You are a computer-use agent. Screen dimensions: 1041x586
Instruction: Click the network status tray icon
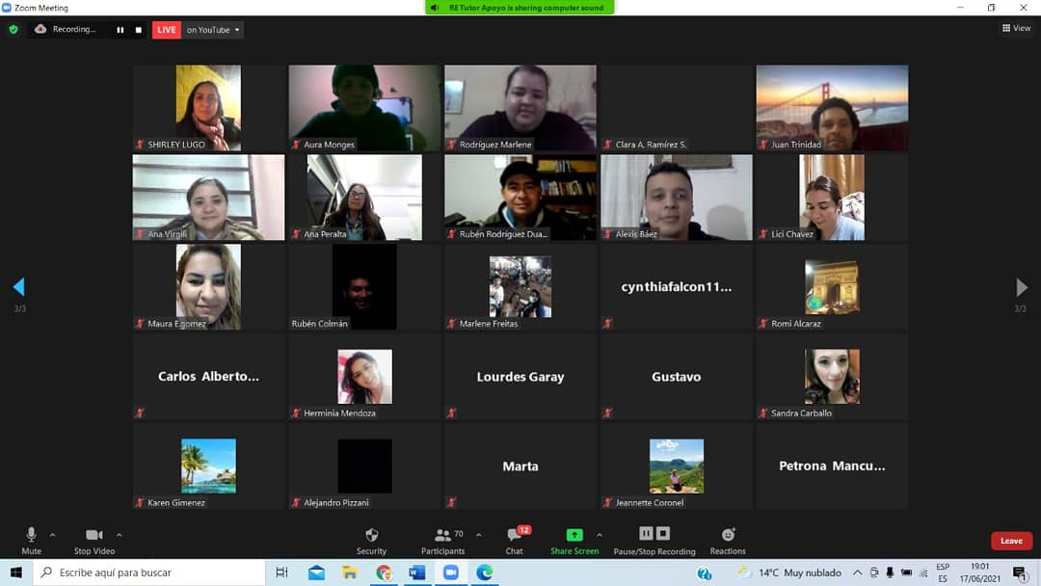pos(923,573)
